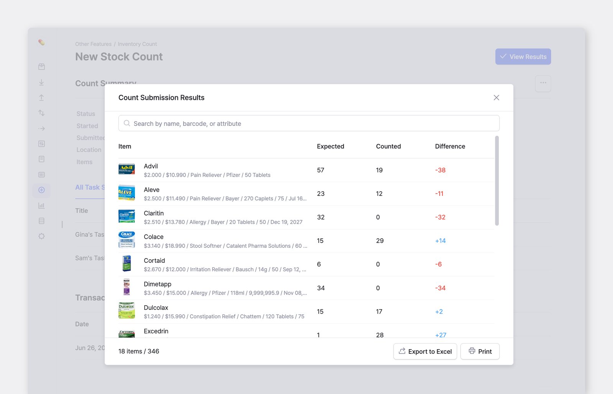This screenshot has width=613, height=394.
Task: Close the Count Submission Results dialog
Action: pyautogui.click(x=496, y=98)
